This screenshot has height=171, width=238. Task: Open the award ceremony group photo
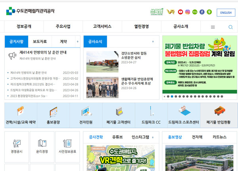(102, 87)
